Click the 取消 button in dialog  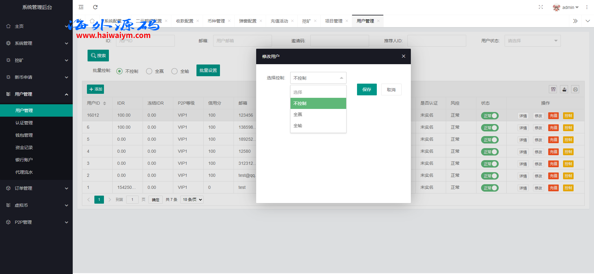391,90
